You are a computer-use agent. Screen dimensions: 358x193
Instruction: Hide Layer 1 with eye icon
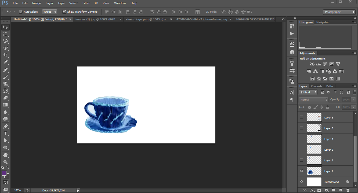(x=301, y=171)
